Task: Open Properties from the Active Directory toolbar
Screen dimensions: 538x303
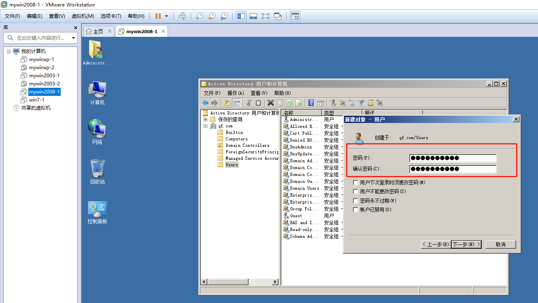Action: (280, 103)
